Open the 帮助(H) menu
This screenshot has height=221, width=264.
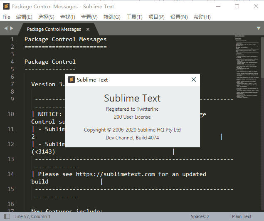[202, 17]
